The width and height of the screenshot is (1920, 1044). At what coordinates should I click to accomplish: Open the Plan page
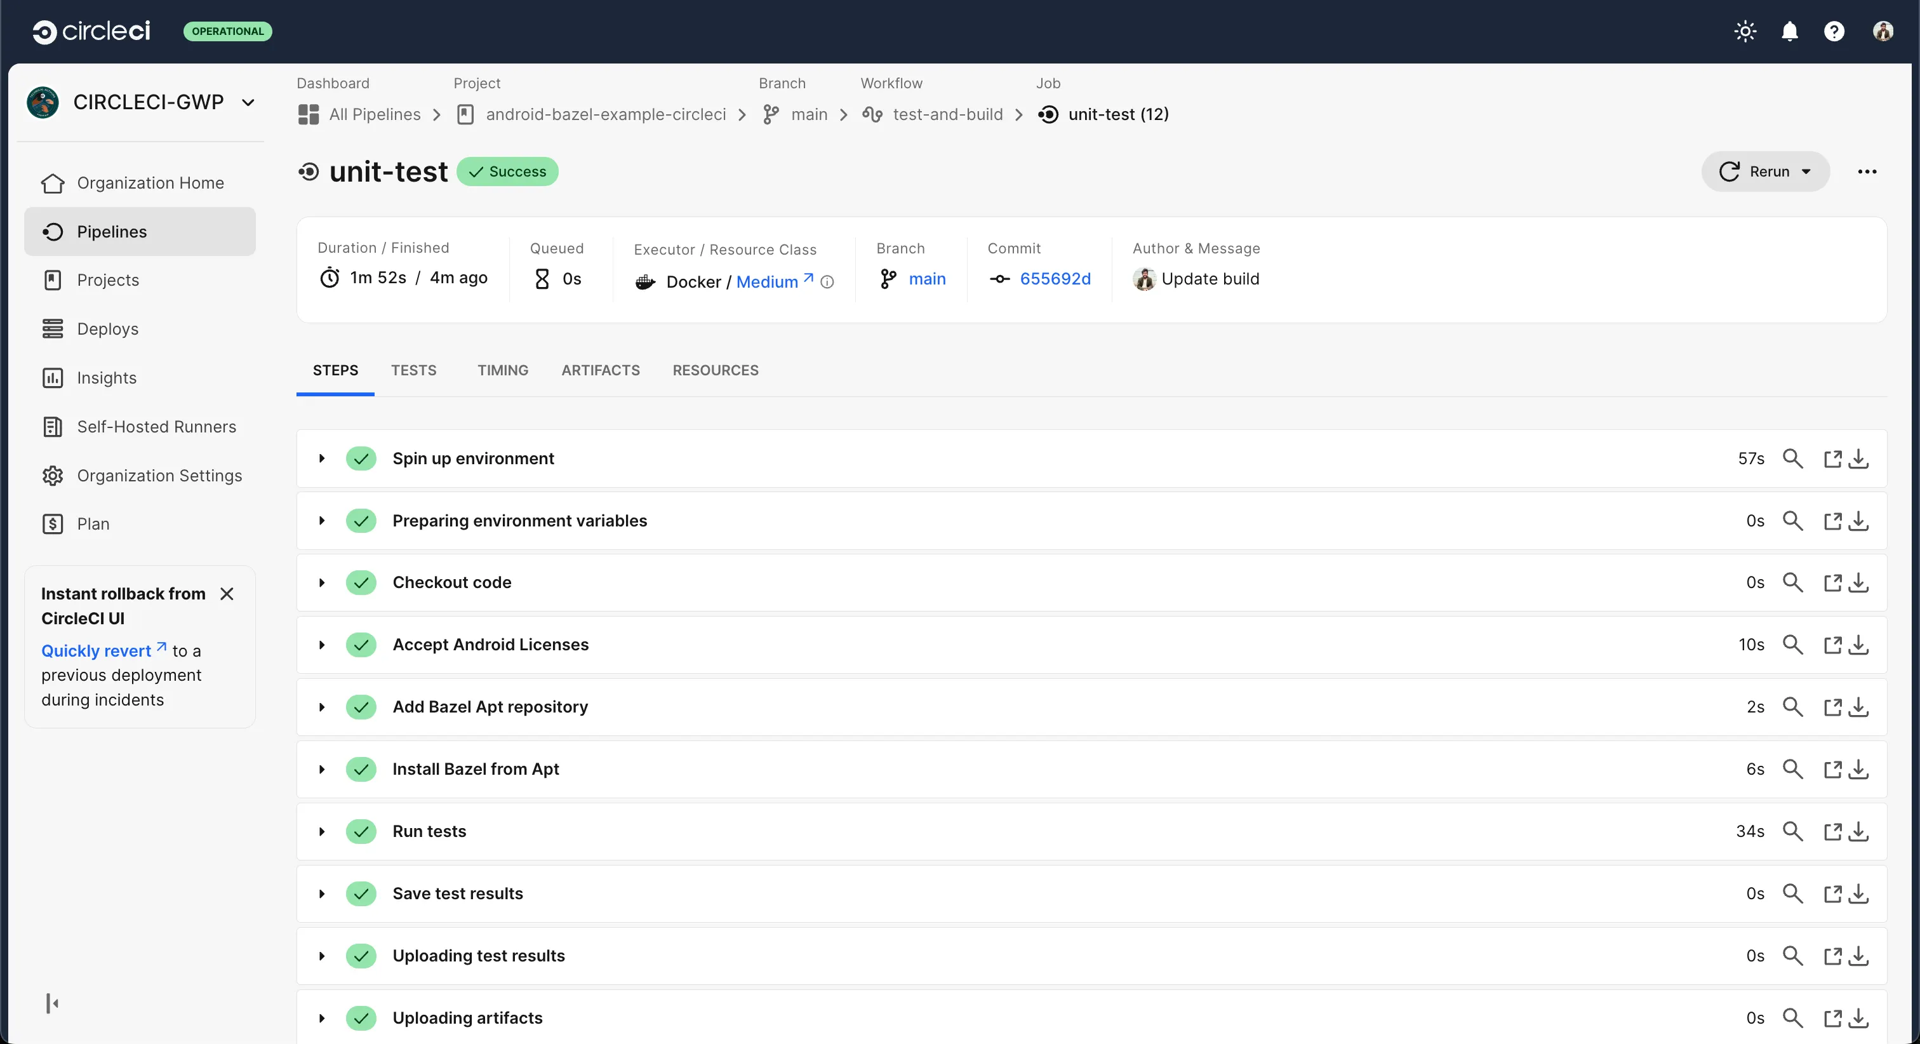[x=140, y=525]
